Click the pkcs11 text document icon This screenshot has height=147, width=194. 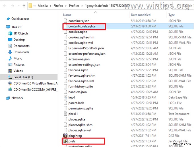[65, 114]
